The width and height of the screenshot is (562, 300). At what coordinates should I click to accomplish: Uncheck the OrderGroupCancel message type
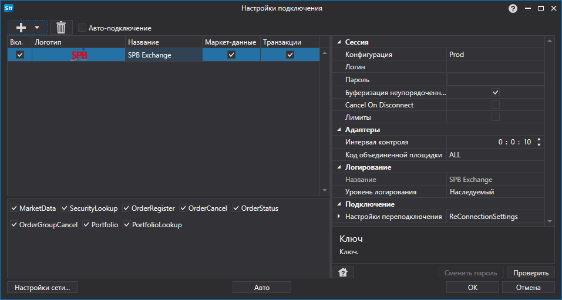(x=14, y=225)
